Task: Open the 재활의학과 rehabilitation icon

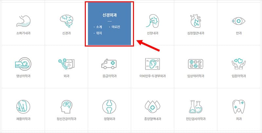Action: click(23, 107)
